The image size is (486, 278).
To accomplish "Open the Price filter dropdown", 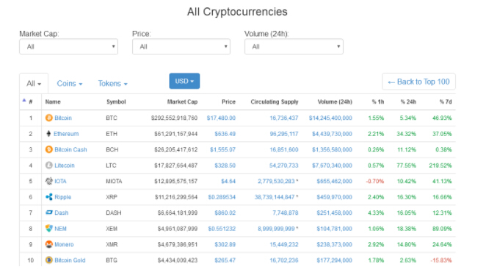I will pos(181,46).
